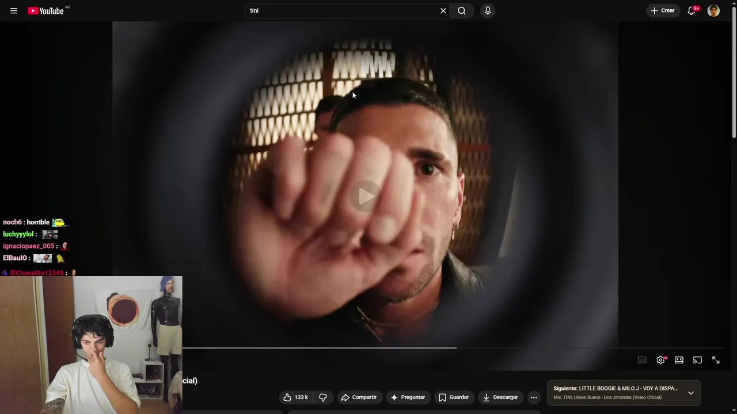Switch to theater mode view
This screenshot has width=737, height=414.
[x=679, y=360]
